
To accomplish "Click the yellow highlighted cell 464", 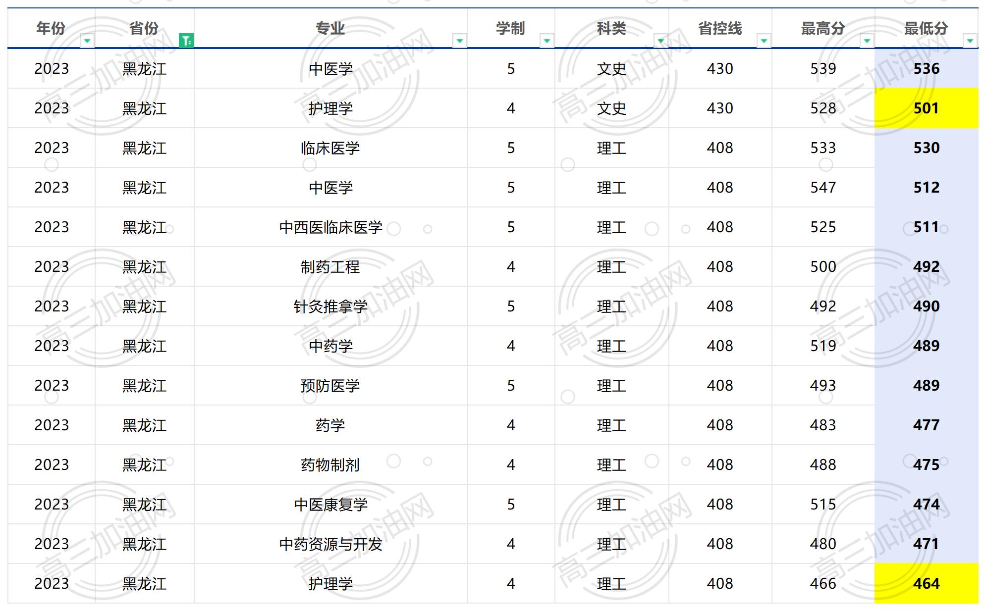I will [927, 583].
